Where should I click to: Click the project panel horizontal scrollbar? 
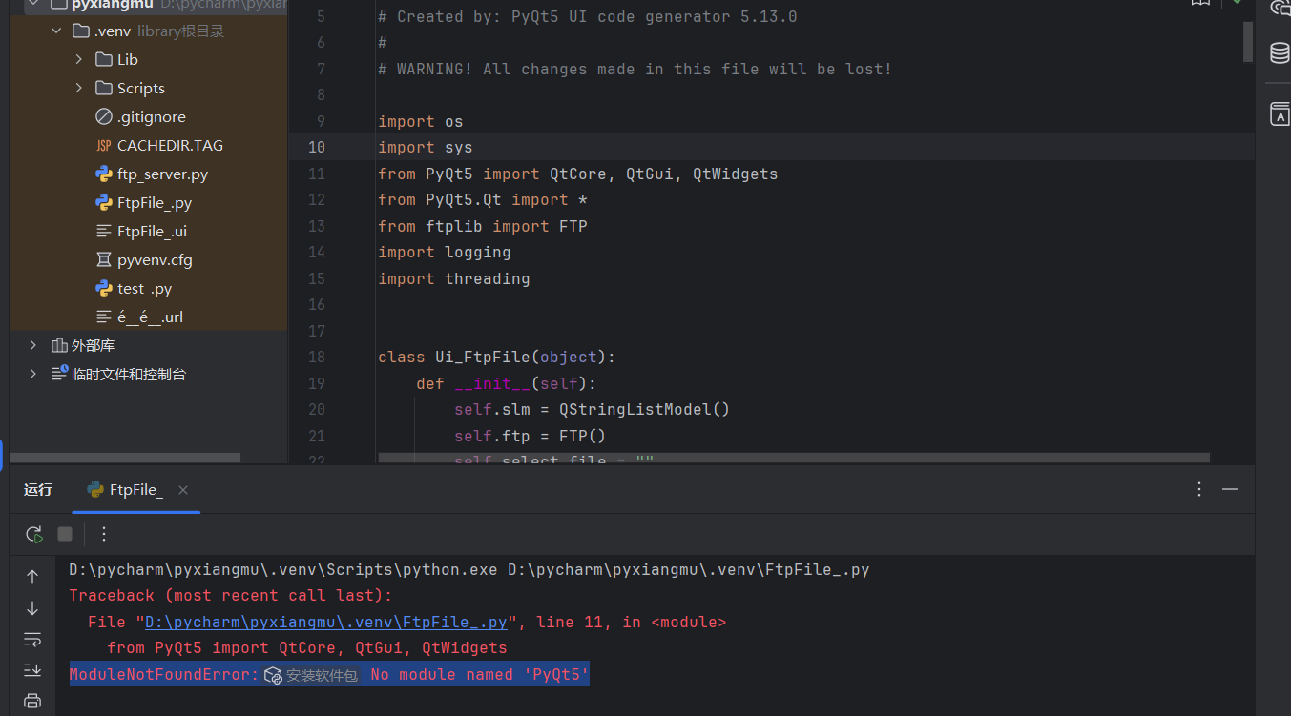point(125,459)
